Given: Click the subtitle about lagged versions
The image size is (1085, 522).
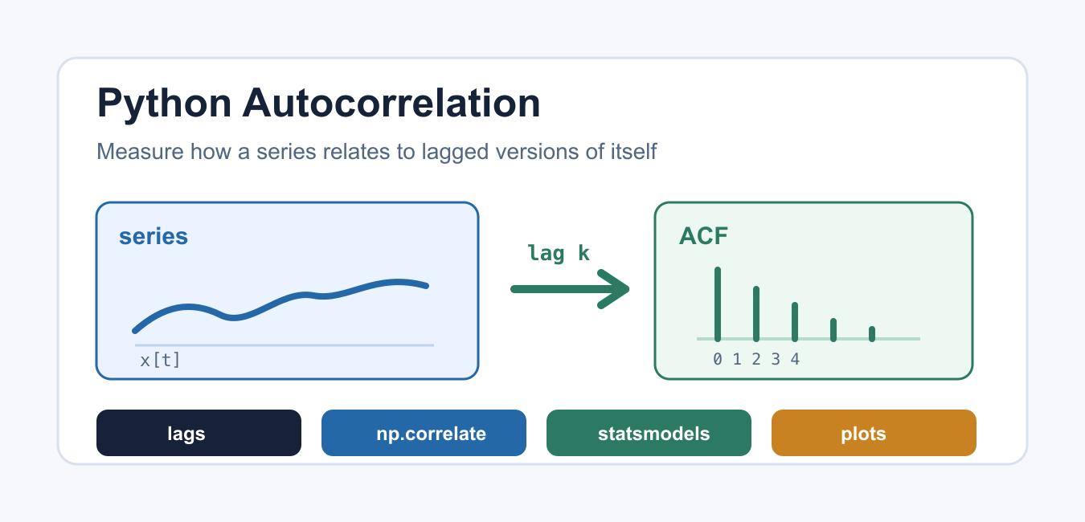Looking at the screenshot, I should pyautogui.click(x=377, y=151).
